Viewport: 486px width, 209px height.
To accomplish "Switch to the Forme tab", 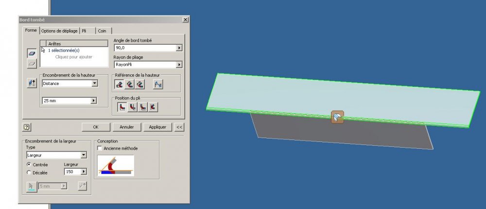I will (x=31, y=31).
